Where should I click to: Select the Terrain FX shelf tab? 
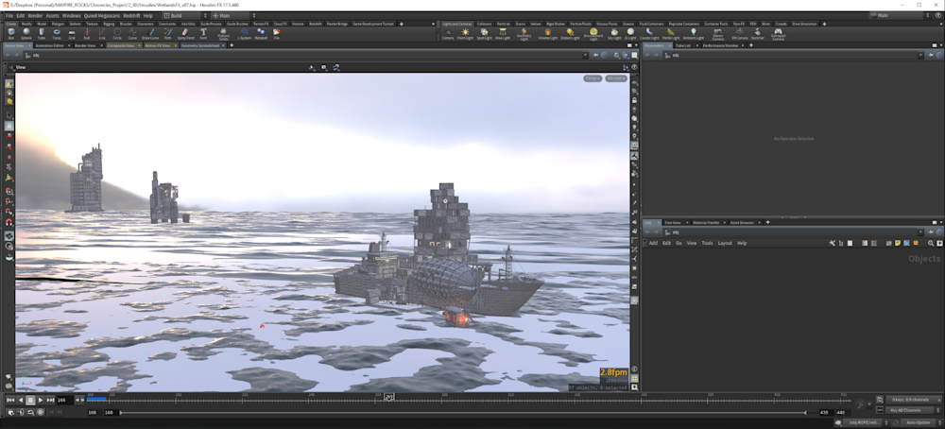pyautogui.click(x=261, y=24)
